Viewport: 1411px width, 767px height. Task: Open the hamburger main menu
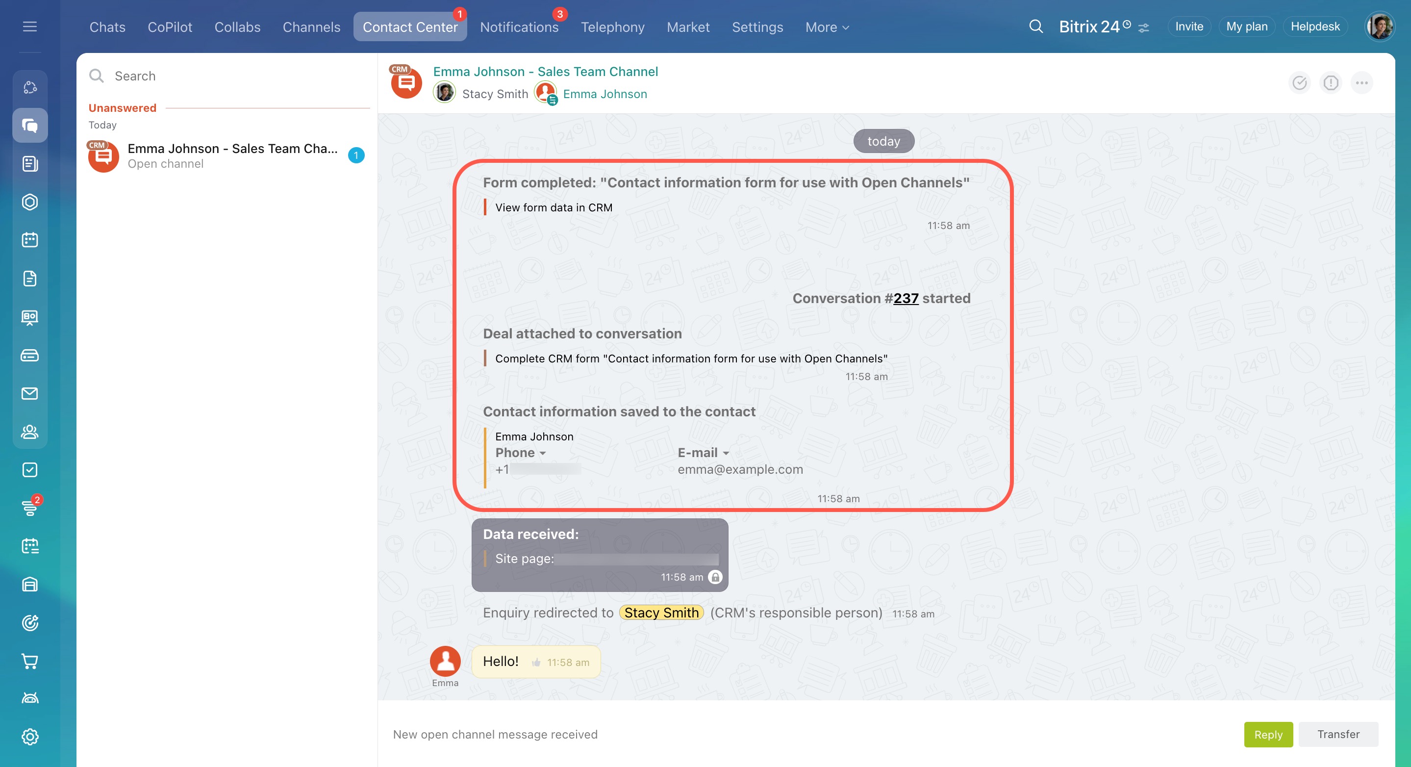(x=29, y=26)
